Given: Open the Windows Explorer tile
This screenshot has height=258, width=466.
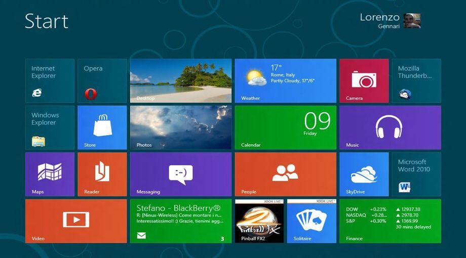Looking at the screenshot, I should click(50, 127).
